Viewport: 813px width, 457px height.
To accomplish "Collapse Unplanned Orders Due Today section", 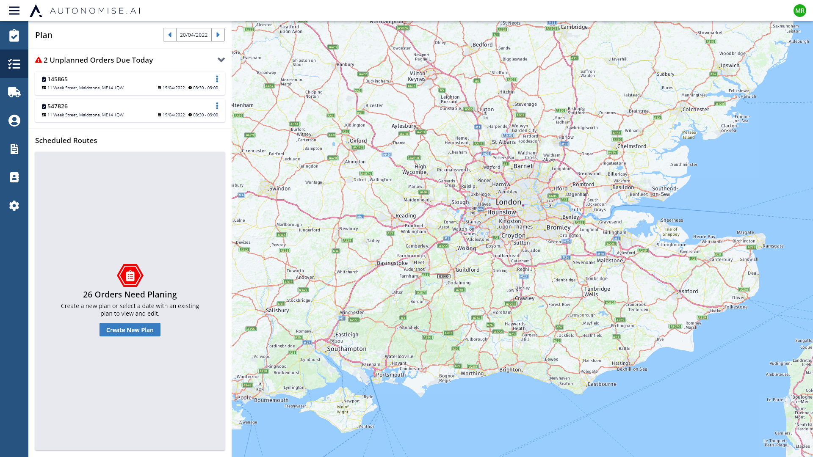I will [221, 60].
